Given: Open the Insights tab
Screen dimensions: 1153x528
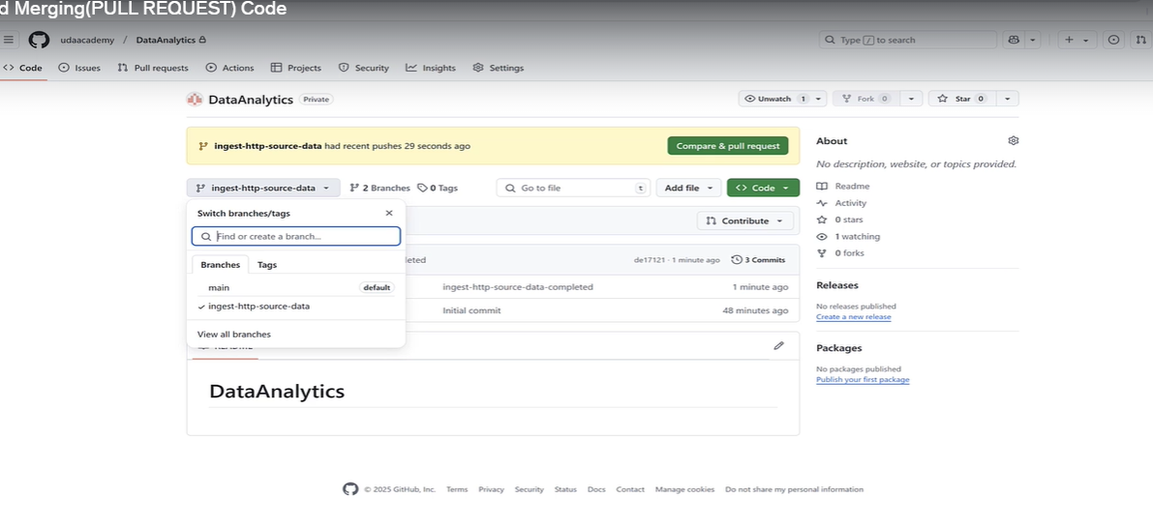Looking at the screenshot, I should pyautogui.click(x=431, y=68).
